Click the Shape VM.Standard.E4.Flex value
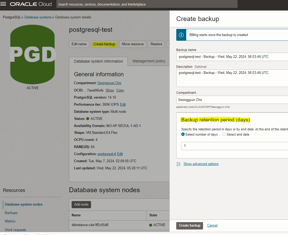 point(102,133)
